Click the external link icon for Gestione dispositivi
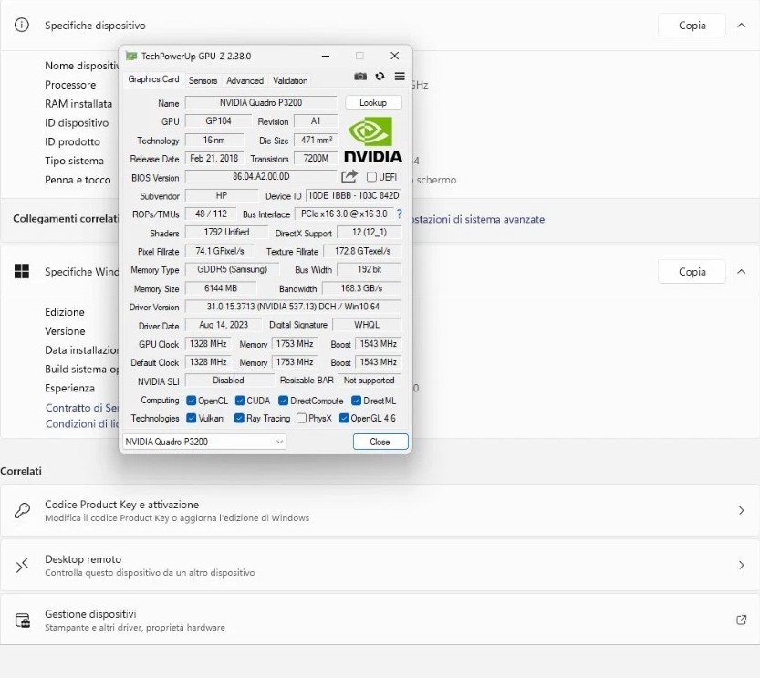 741,620
